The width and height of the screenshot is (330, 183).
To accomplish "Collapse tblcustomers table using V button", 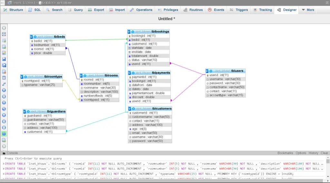I will 129,109.
